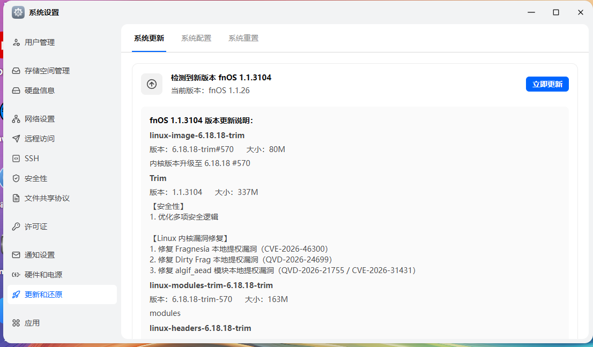
Task: Open 用户管理 in the sidebar
Action: click(x=62, y=42)
